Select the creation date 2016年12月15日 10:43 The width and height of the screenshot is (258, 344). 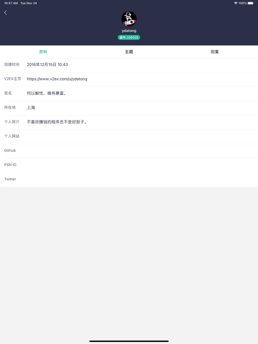(47, 64)
